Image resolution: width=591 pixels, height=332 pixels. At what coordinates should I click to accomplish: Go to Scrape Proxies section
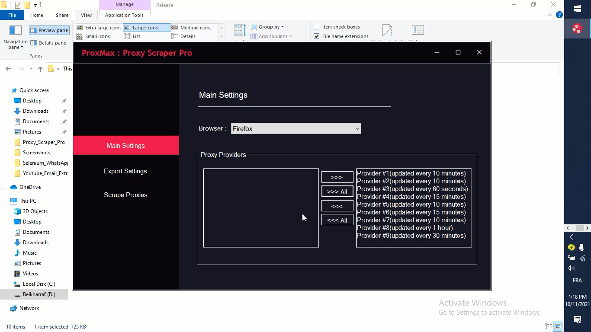coord(125,195)
